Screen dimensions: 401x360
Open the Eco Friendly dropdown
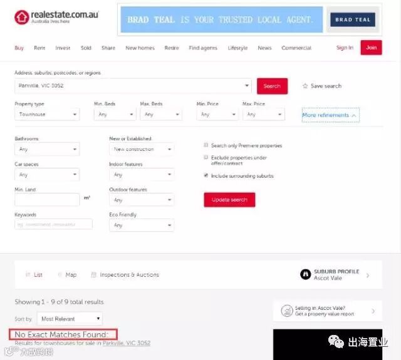pos(142,225)
